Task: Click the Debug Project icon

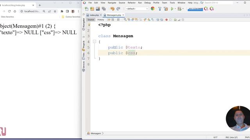Action: (180, 9)
